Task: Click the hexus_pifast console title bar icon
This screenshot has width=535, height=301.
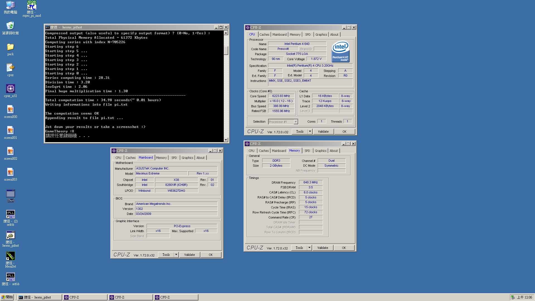Action: click(x=47, y=27)
